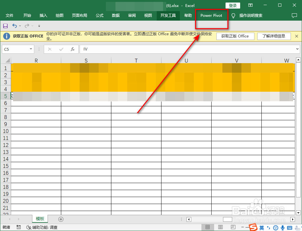Select row 10 header
This screenshot has width=302, height=231.
(6, 131)
